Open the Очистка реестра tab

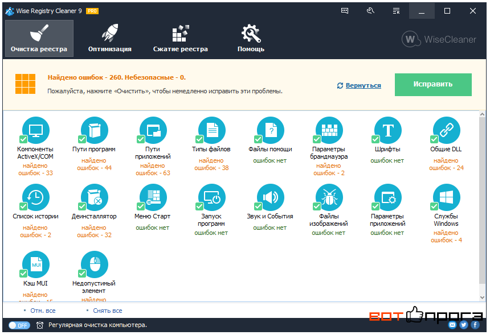click(x=39, y=38)
